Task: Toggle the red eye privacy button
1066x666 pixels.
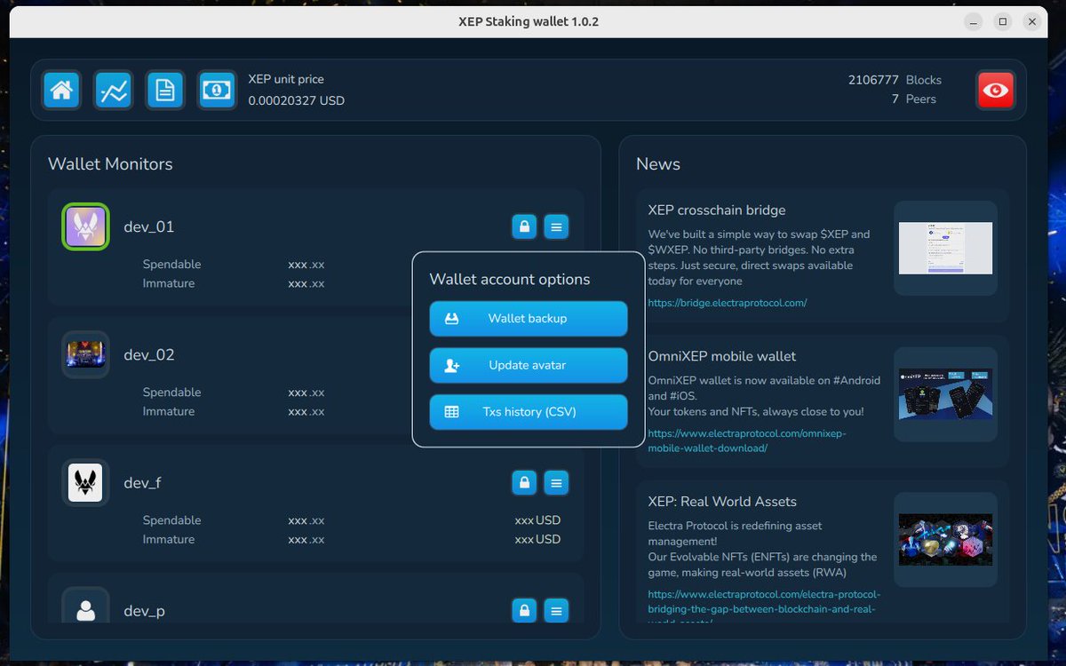Action: [x=995, y=90]
